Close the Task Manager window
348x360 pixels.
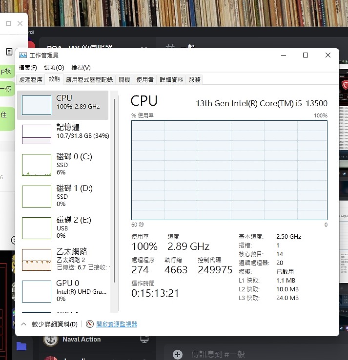tap(328, 55)
